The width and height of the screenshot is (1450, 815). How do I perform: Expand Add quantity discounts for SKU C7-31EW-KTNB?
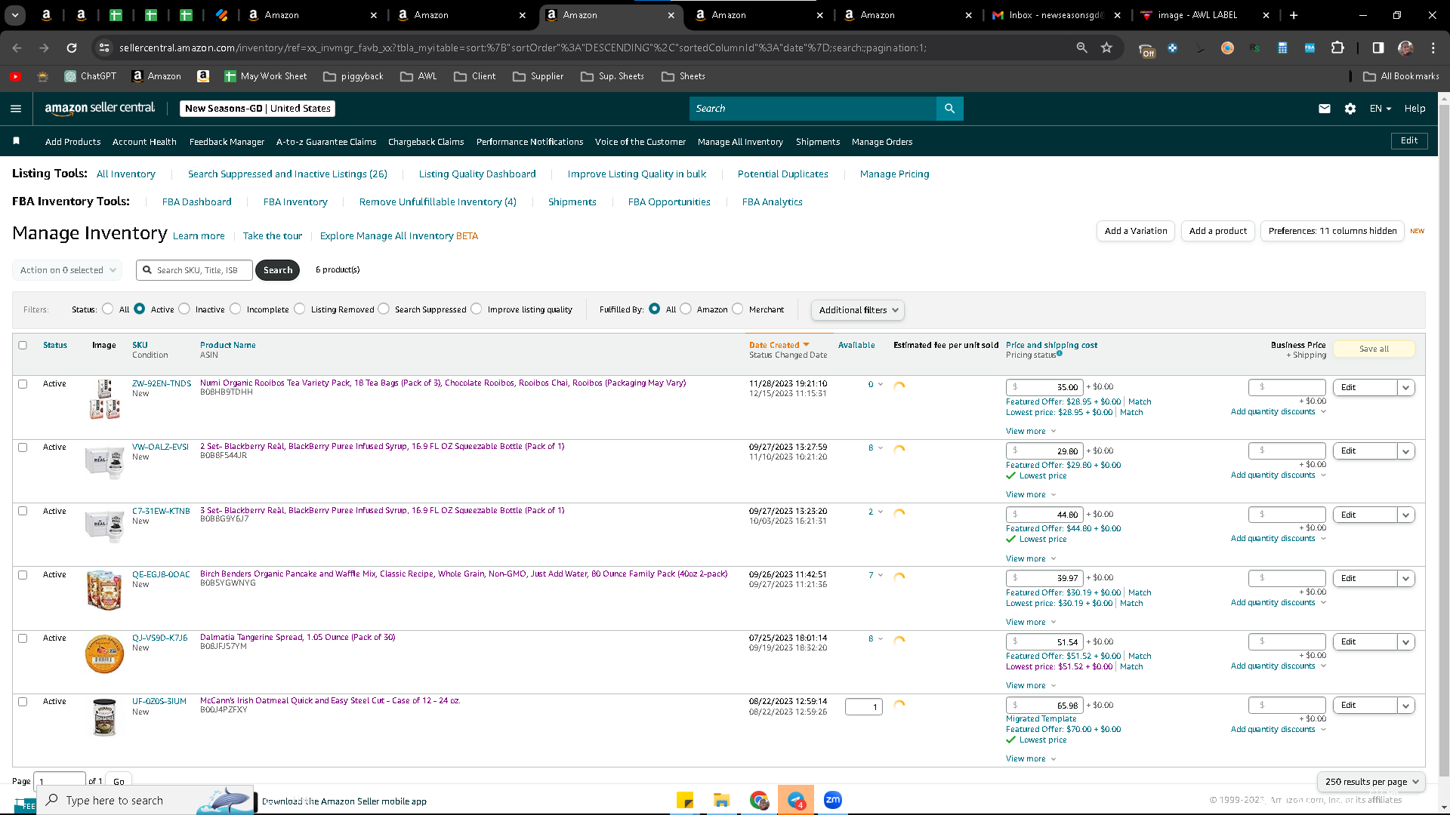pos(1279,539)
